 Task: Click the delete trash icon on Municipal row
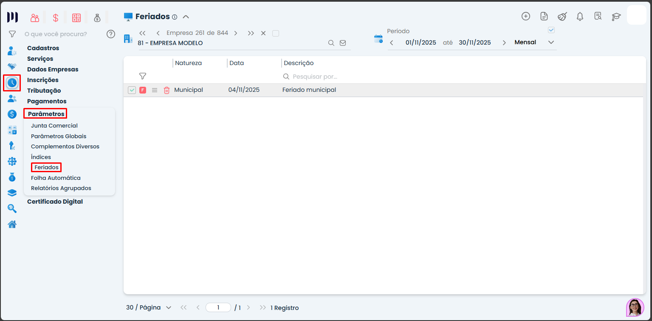point(167,90)
